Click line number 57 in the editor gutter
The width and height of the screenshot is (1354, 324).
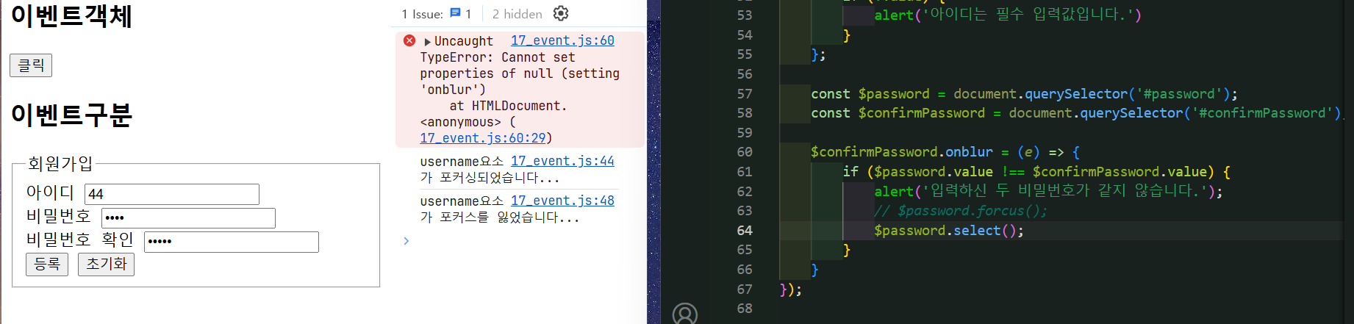(x=745, y=94)
